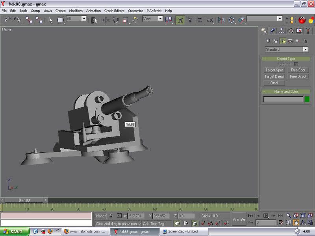Select the Geometry sphere category icon
This screenshot has height=236, width=315.
[x=268, y=41]
